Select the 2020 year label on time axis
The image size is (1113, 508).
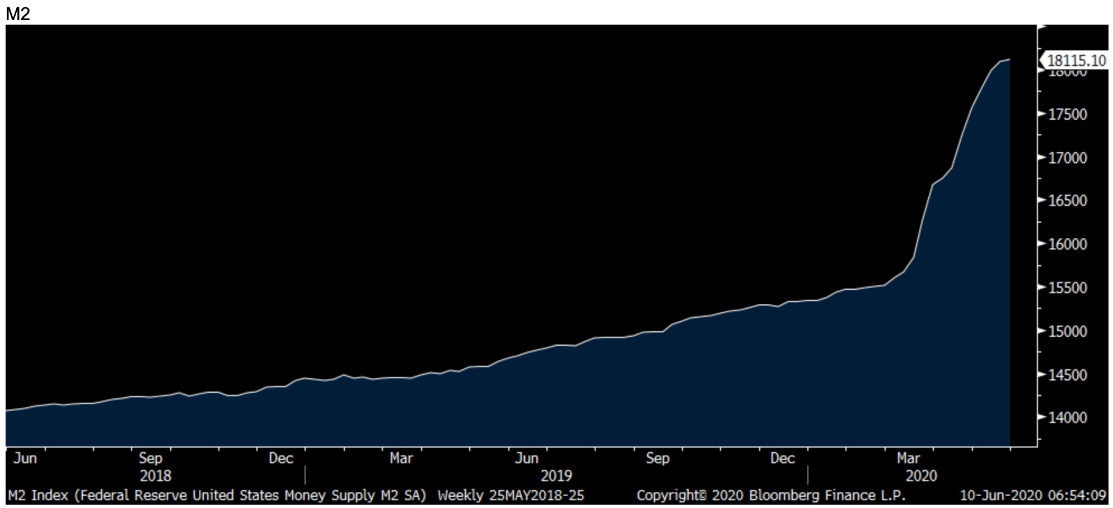921,476
